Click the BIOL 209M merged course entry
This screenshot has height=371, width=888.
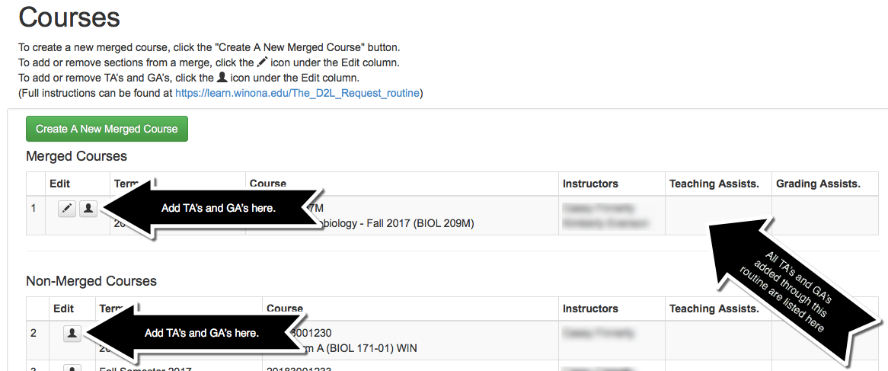pos(396,224)
